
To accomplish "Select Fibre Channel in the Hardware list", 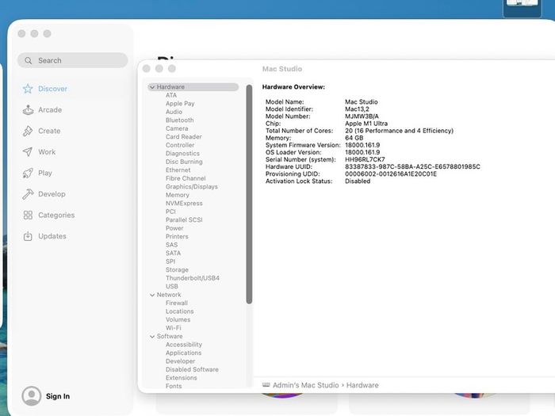I will 186,178.
